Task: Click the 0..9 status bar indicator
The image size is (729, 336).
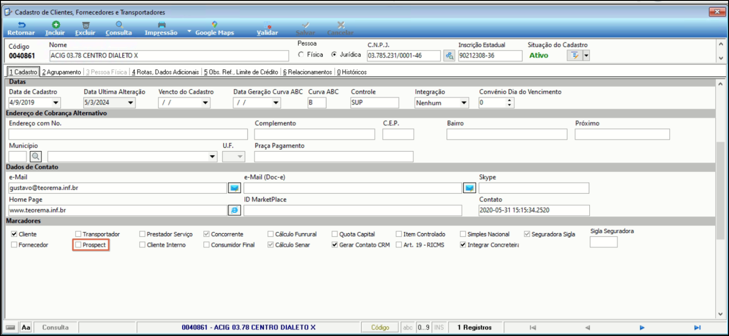Action: click(x=423, y=327)
